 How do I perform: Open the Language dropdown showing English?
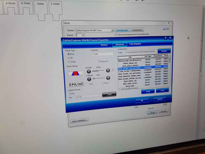click(x=104, y=54)
